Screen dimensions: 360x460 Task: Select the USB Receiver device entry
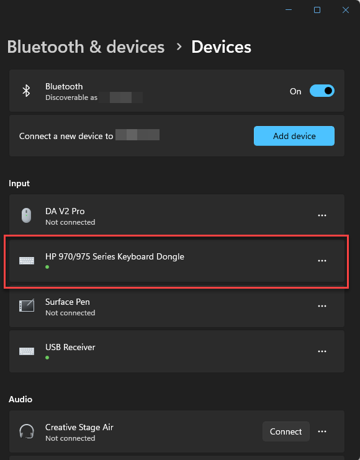coord(177,351)
